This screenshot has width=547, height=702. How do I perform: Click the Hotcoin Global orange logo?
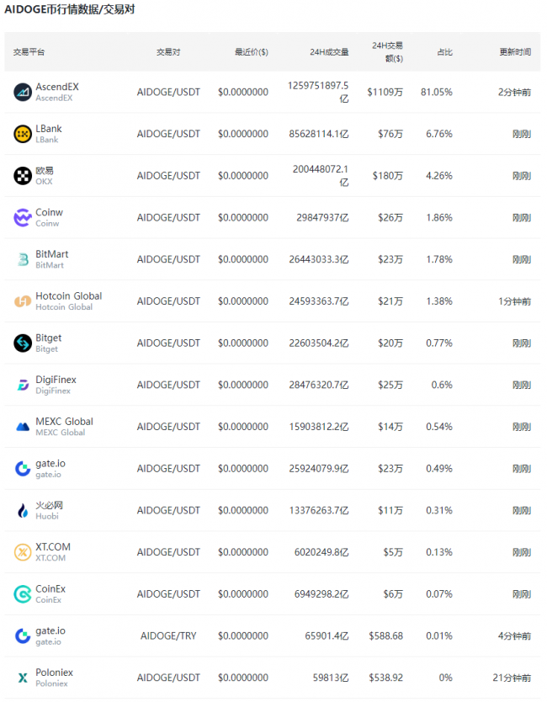tap(23, 301)
